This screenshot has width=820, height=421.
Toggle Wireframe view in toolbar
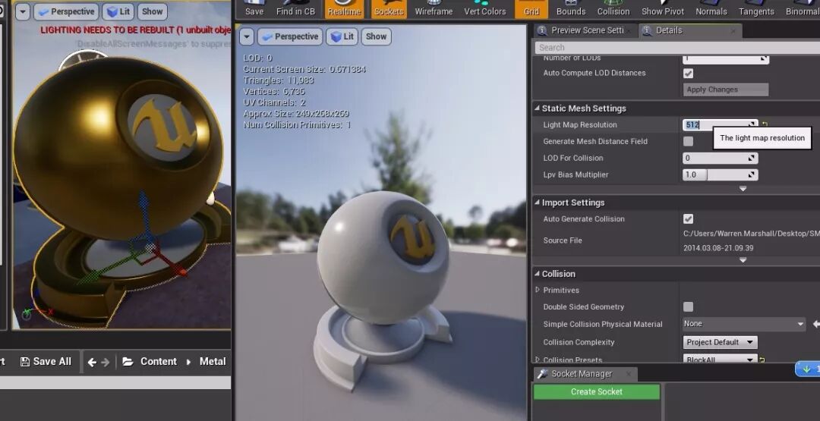click(x=434, y=8)
